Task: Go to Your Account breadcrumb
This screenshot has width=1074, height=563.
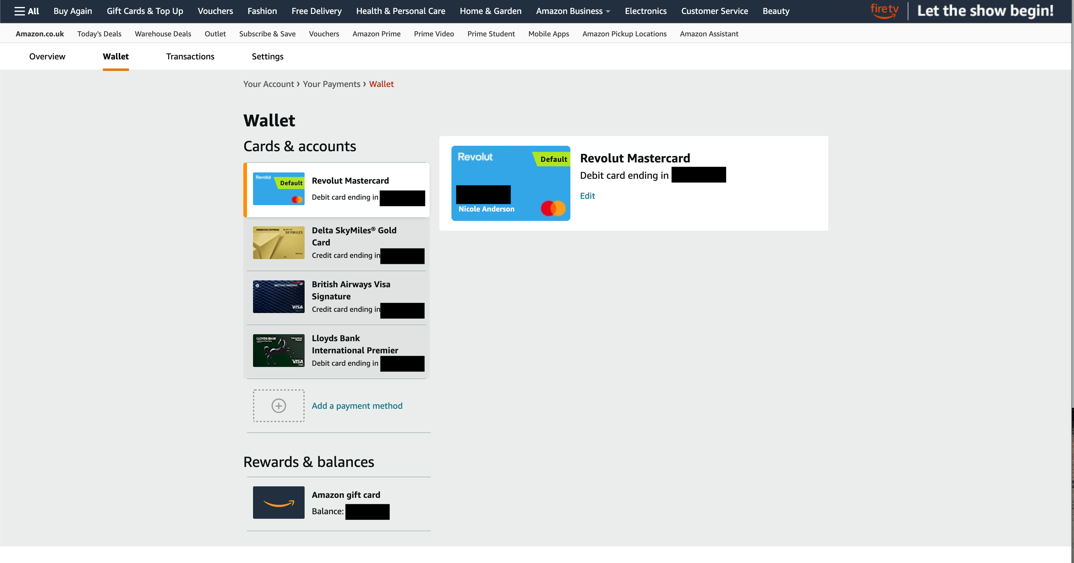Action: pos(268,84)
